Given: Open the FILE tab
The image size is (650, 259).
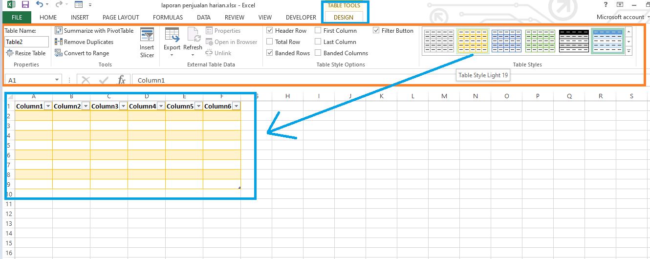Looking at the screenshot, I should tap(17, 17).
